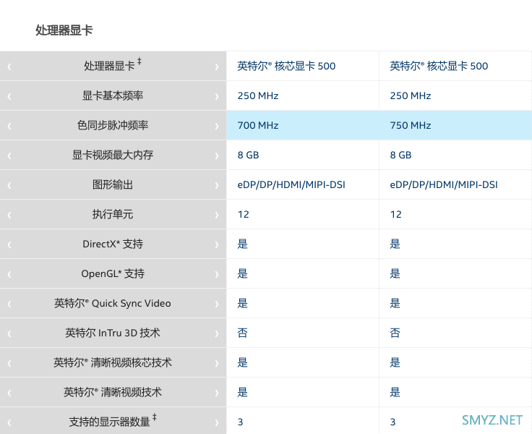Click right chevron in 显卡视频最大内存 row
The image size is (532, 434).
(217, 156)
